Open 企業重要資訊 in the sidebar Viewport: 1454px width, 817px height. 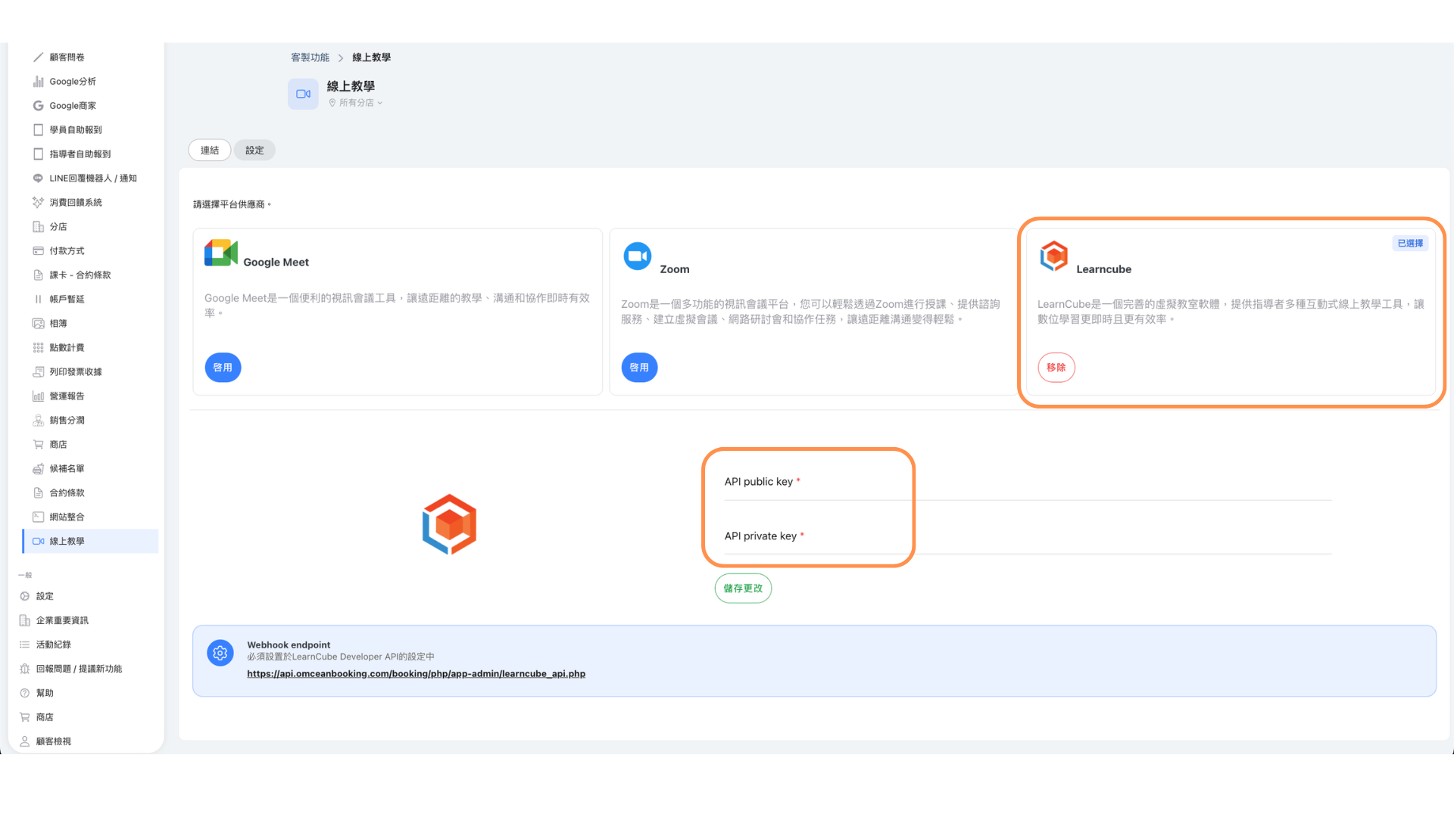(62, 620)
